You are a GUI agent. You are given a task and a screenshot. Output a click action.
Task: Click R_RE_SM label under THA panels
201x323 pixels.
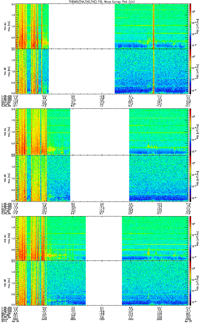pyautogui.click(x=6, y=106)
